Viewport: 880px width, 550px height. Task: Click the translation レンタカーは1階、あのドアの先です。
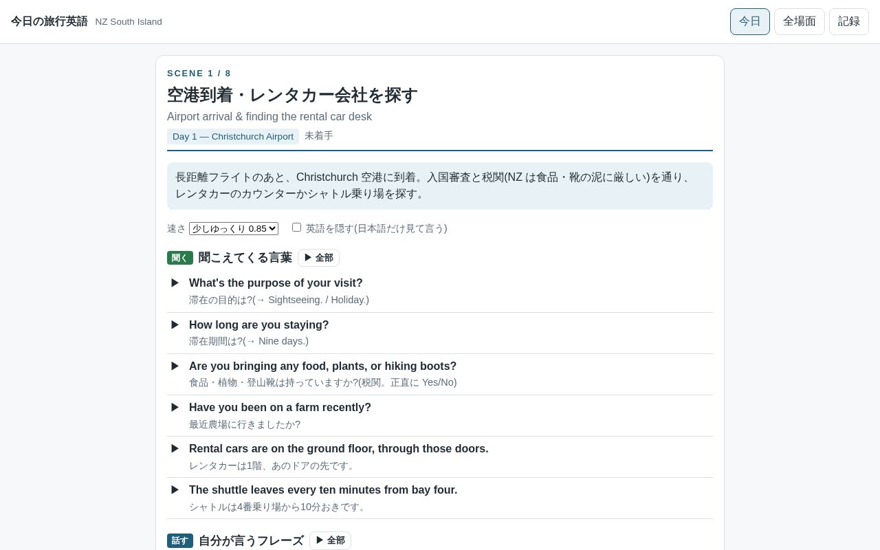pos(274,465)
